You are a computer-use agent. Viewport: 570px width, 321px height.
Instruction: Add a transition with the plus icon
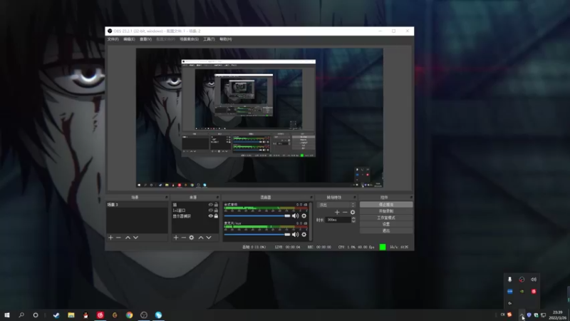click(x=337, y=212)
